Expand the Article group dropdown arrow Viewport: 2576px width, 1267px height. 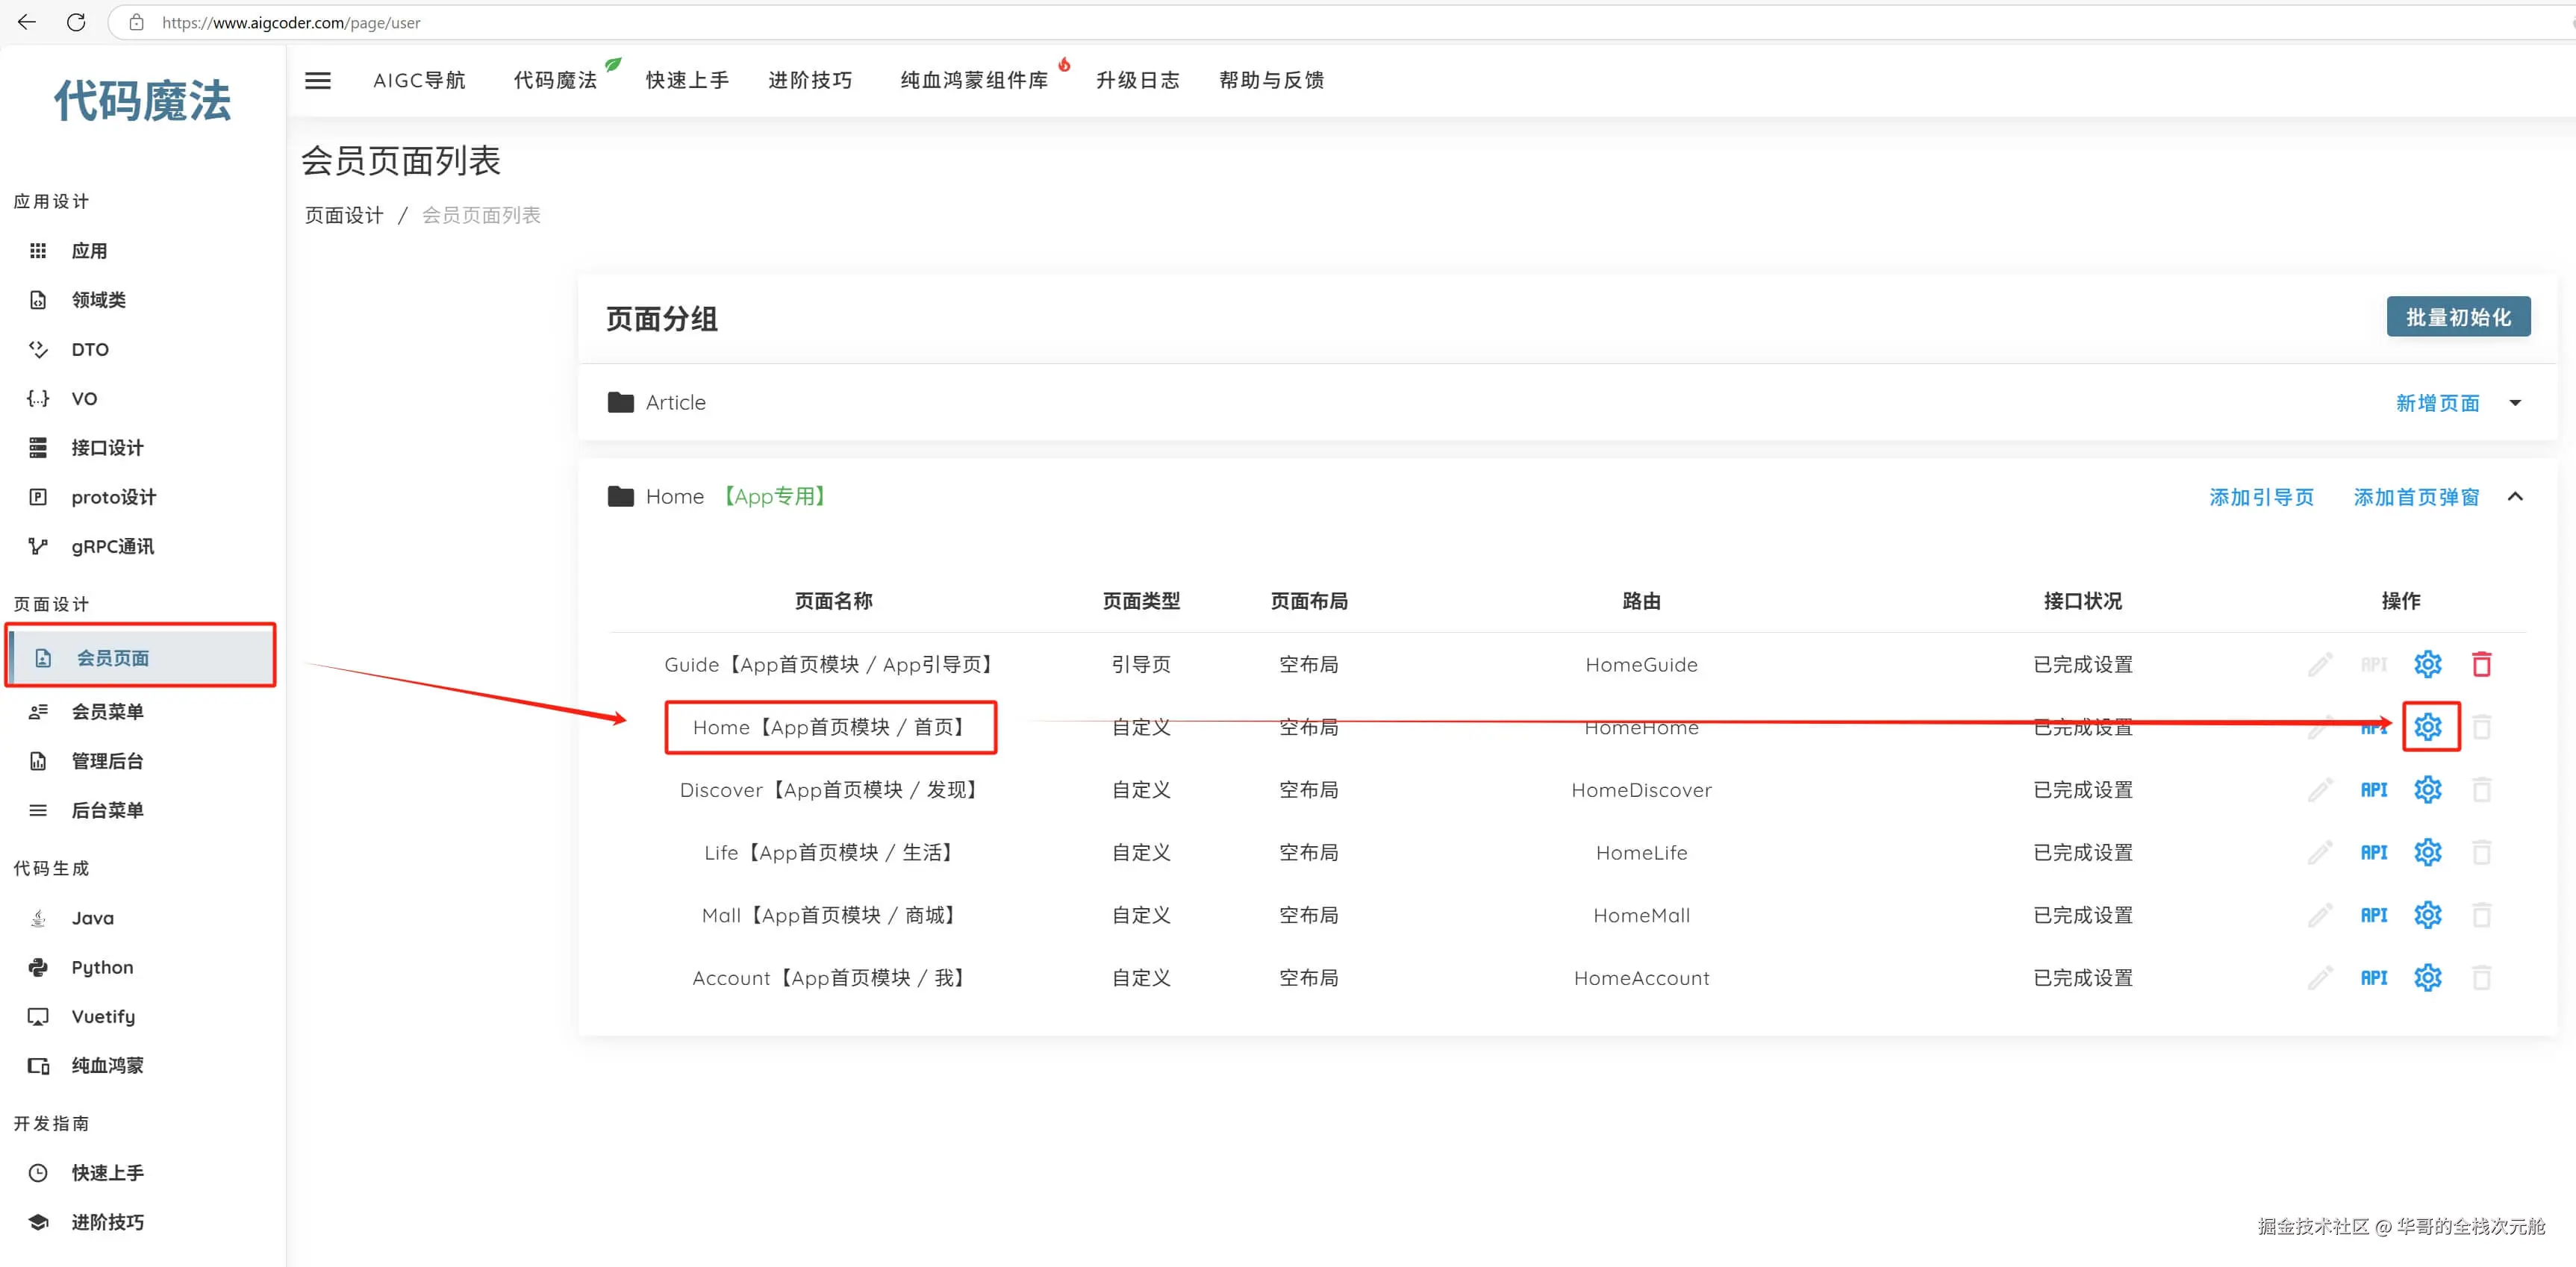[x=2515, y=403]
